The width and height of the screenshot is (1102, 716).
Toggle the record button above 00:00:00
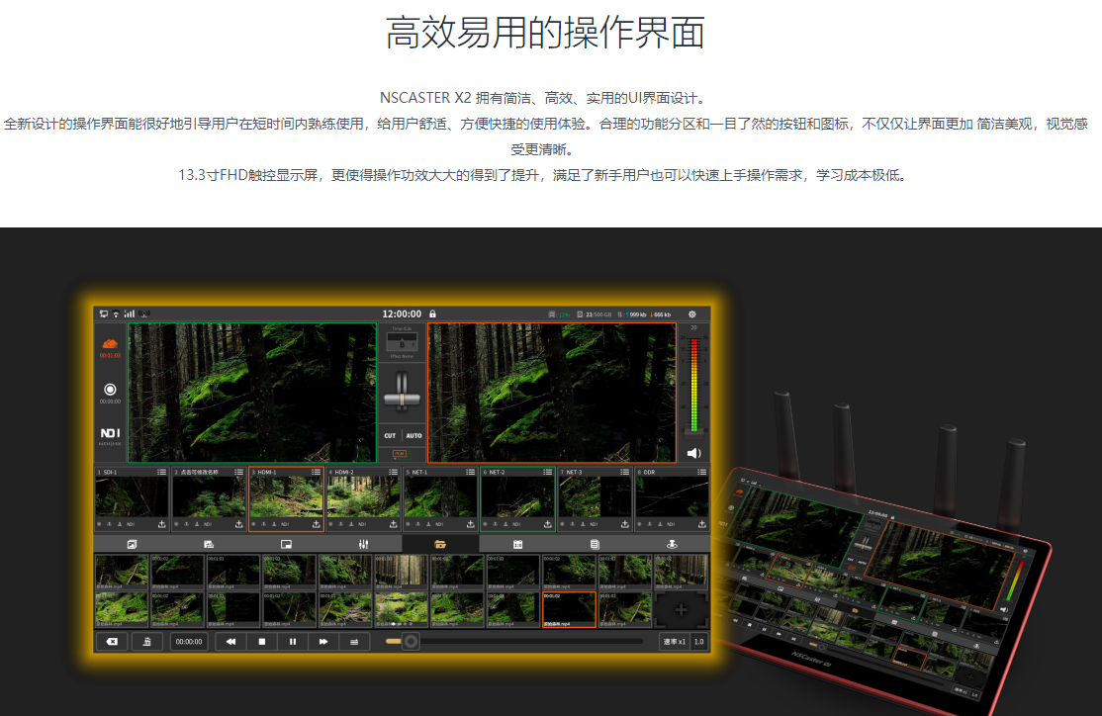111,390
